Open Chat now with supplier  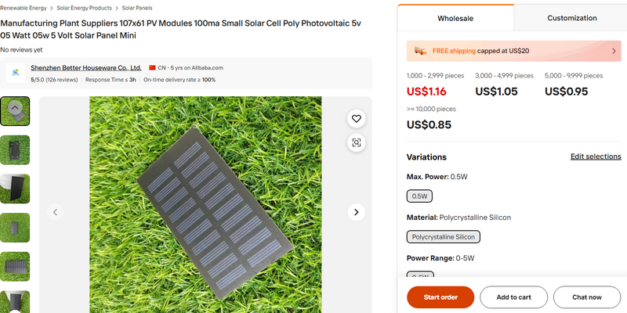click(x=586, y=297)
